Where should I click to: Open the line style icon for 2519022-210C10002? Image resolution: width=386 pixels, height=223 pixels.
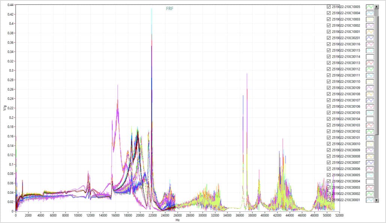[x=371, y=25]
